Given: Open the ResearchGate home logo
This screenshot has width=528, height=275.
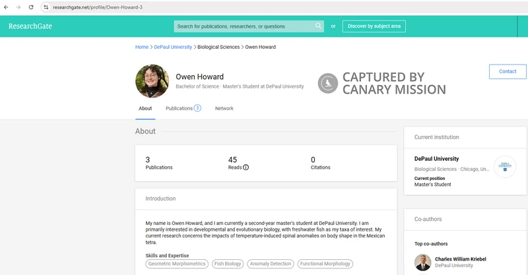Looking at the screenshot, I should (x=30, y=26).
